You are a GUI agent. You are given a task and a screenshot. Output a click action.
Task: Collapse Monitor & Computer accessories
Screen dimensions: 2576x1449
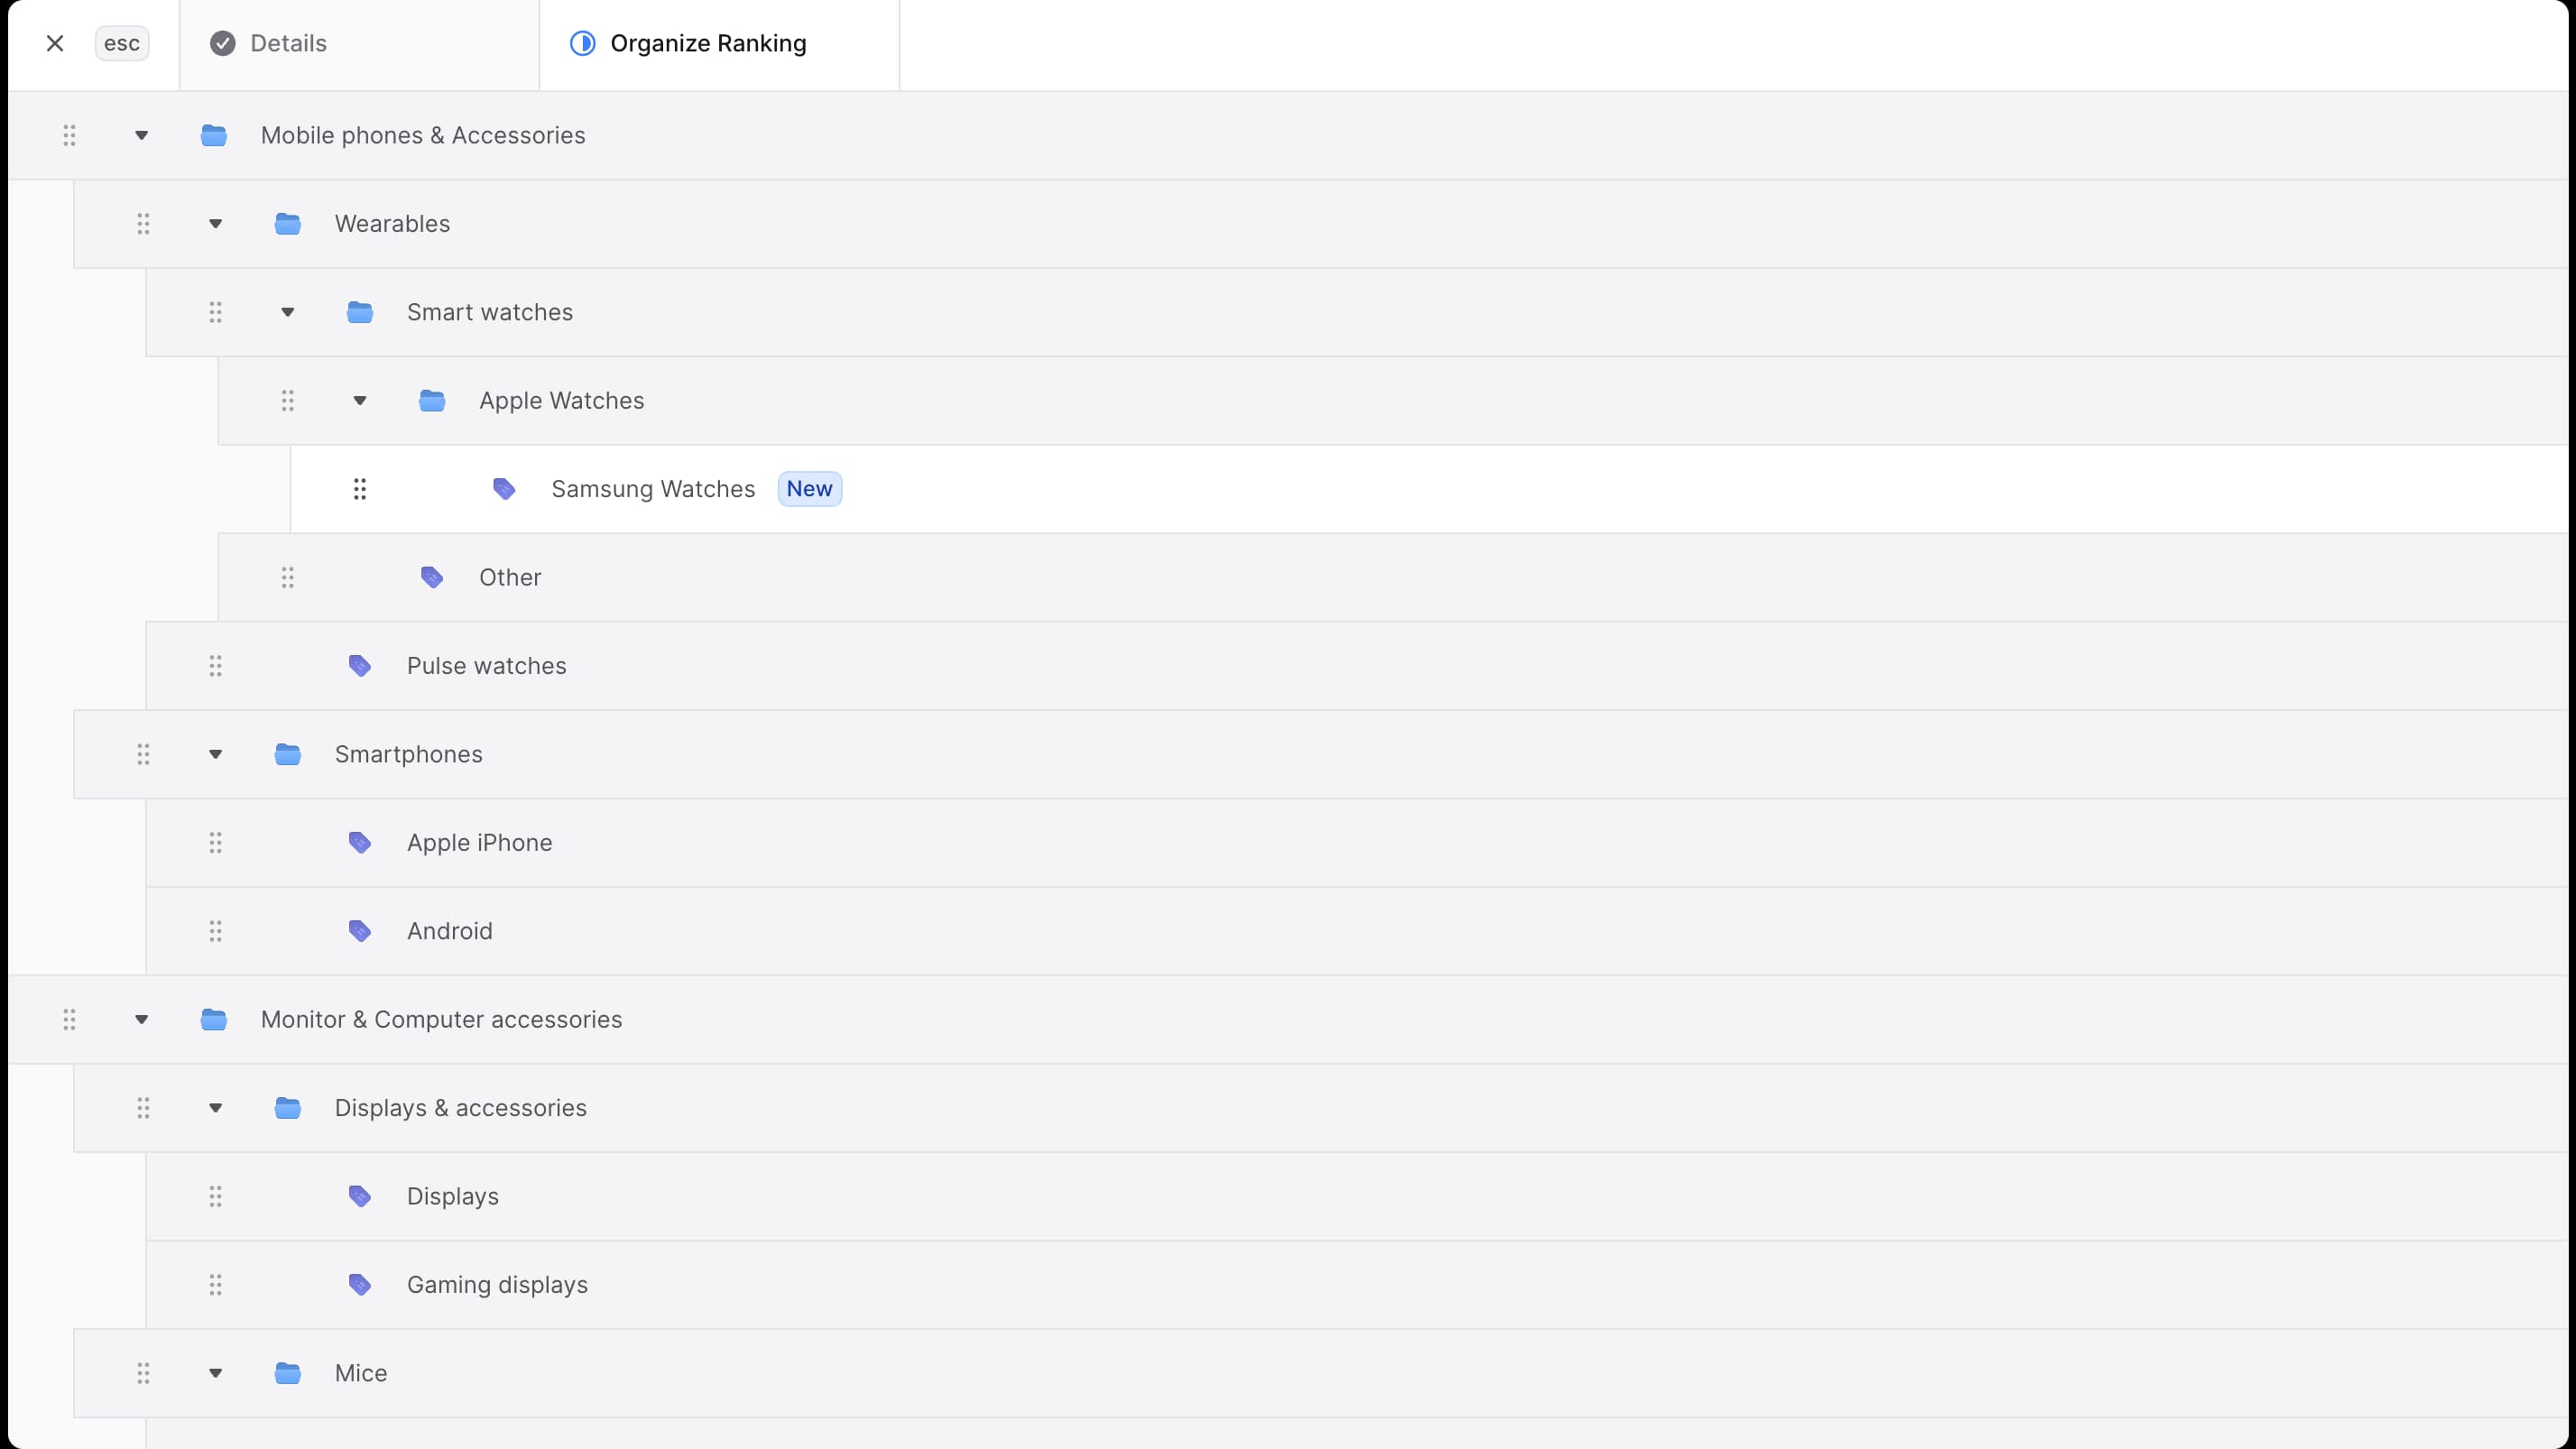tap(142, 1019)
